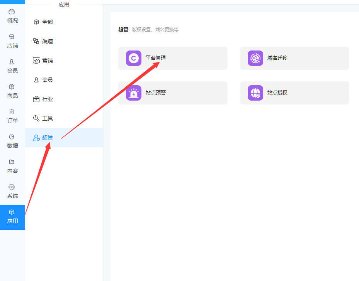Open the 站点授权 globe checkmark icon
This screenshot has height=281, width=359.
(x=255, y=93)
